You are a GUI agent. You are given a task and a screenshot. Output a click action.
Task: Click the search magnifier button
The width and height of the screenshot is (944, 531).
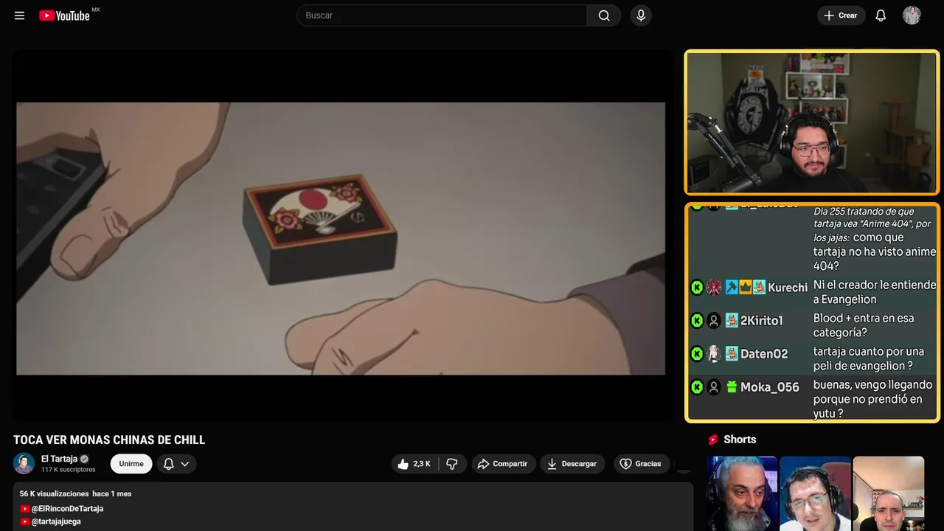pyautogui.click(x=604, y=15)
